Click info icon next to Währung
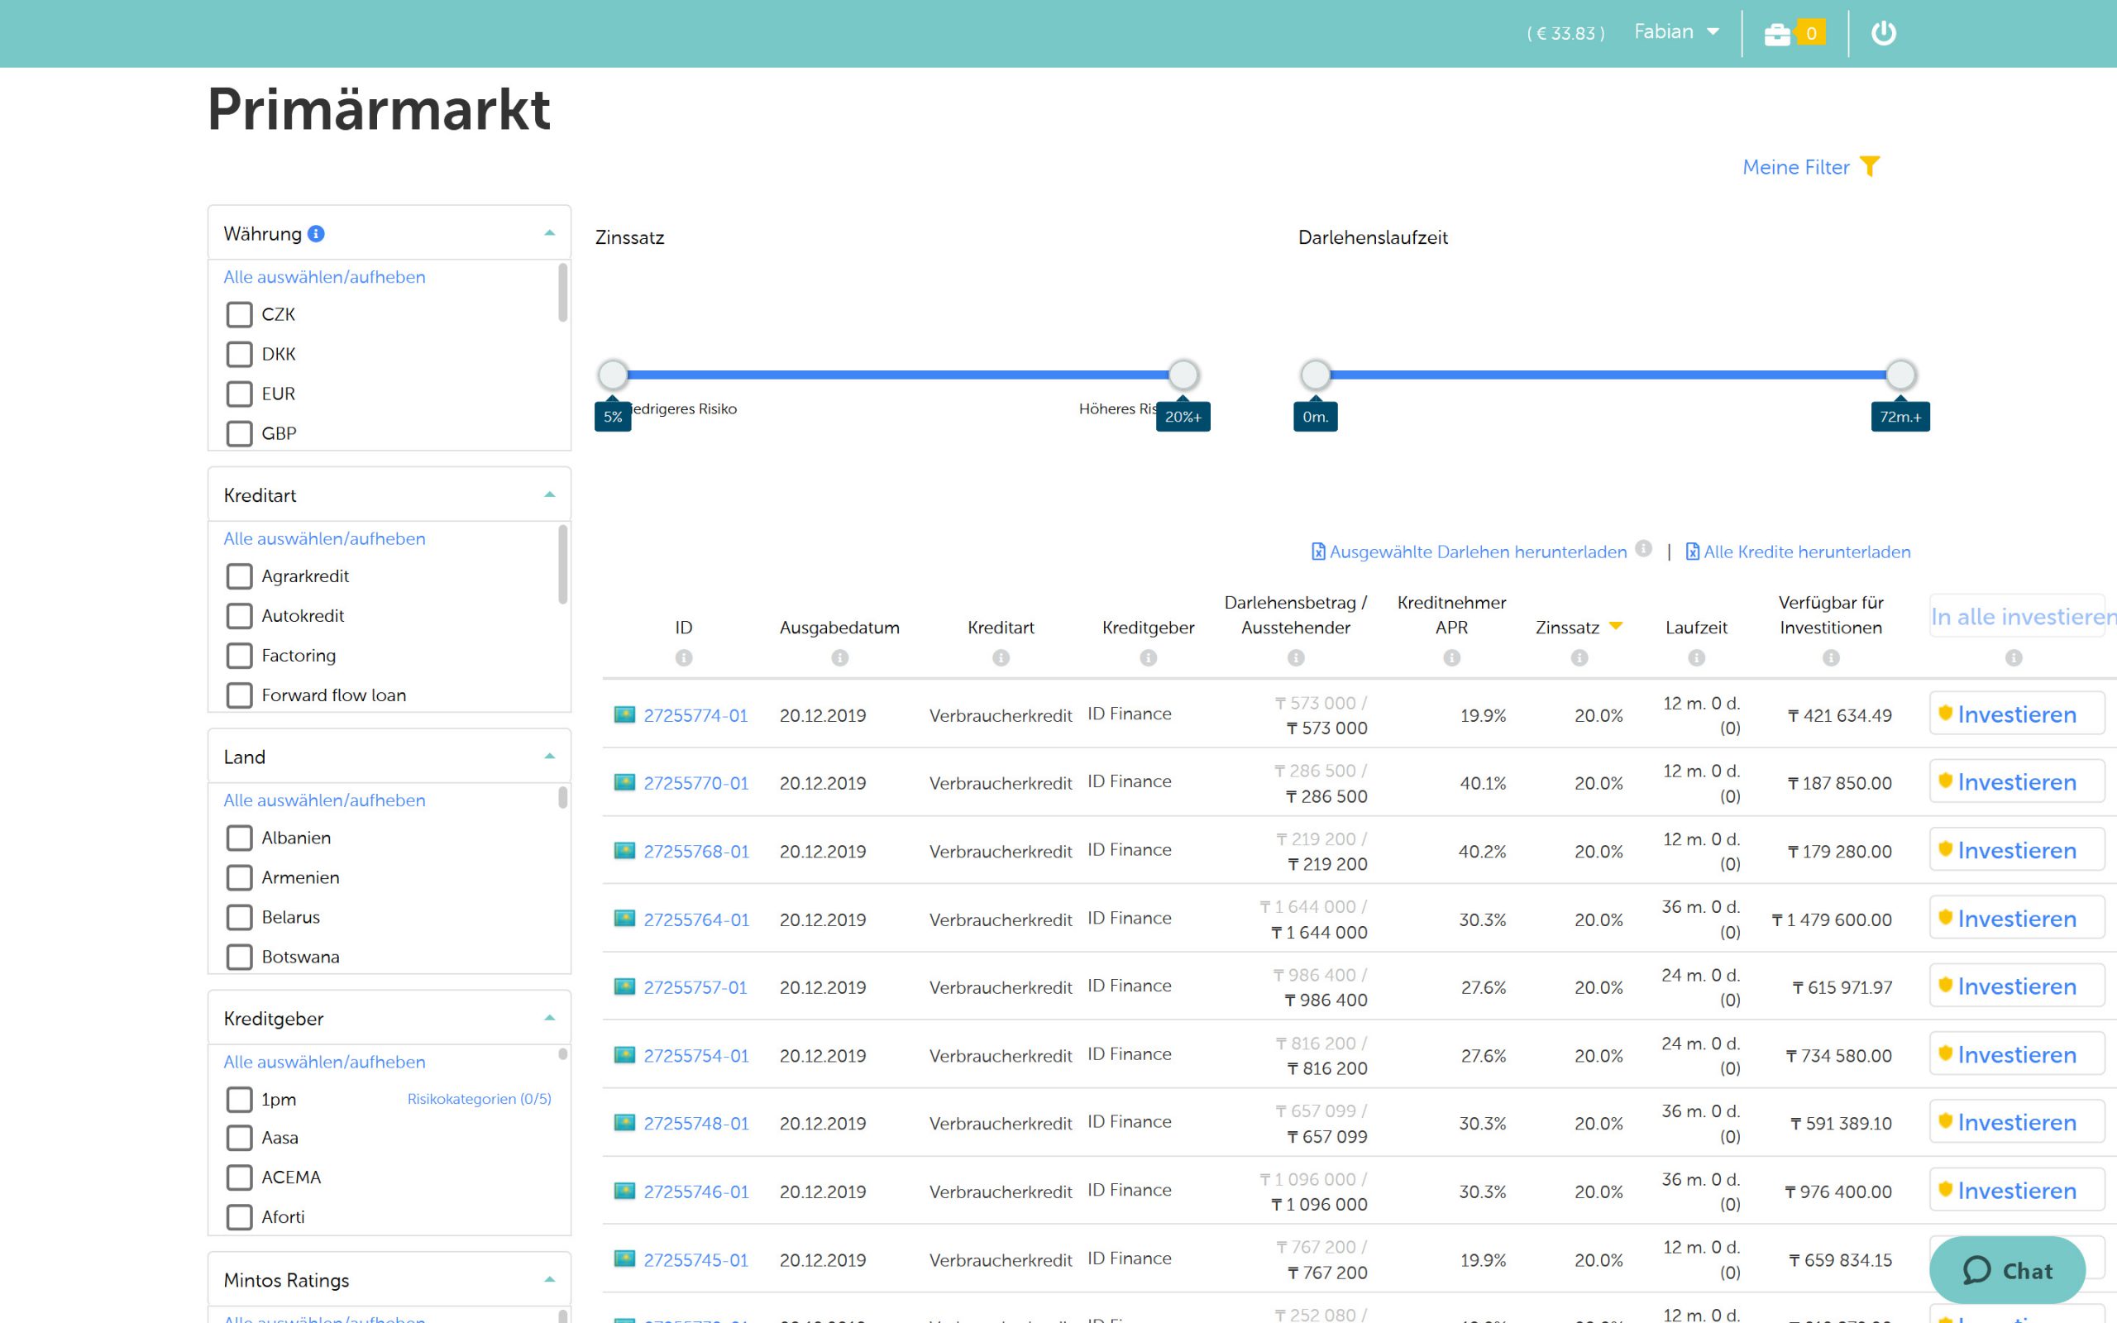The image size is (2117, 1323). click(x=317, y=234)
